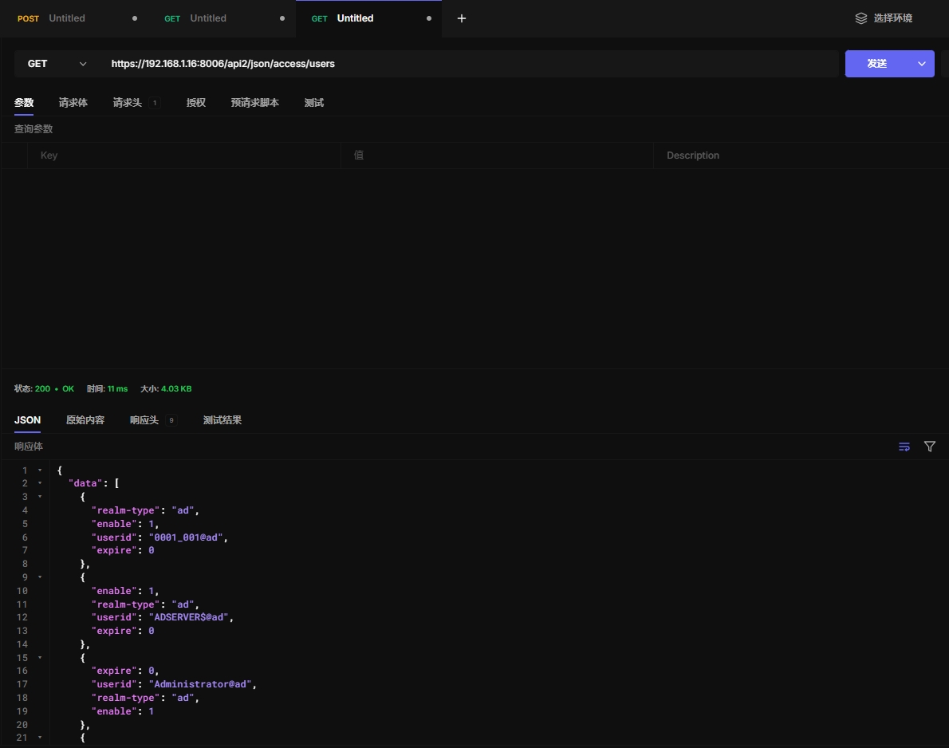Show the 原始内容 raw response tab

click(x=85, y=420)
